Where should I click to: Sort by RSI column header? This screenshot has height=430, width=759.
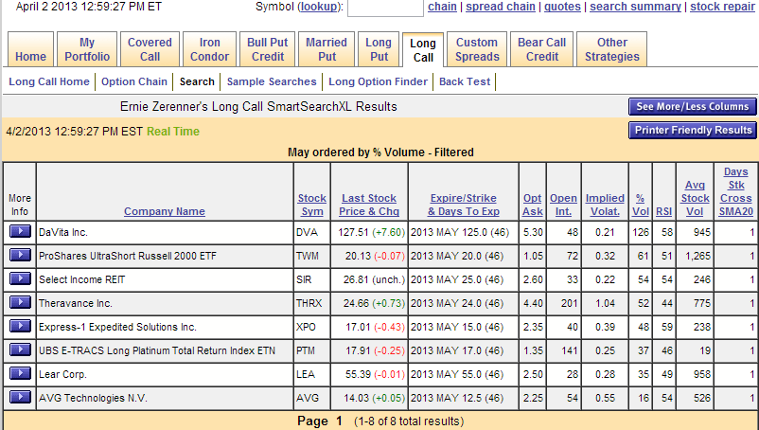click(x=663, y=211)
